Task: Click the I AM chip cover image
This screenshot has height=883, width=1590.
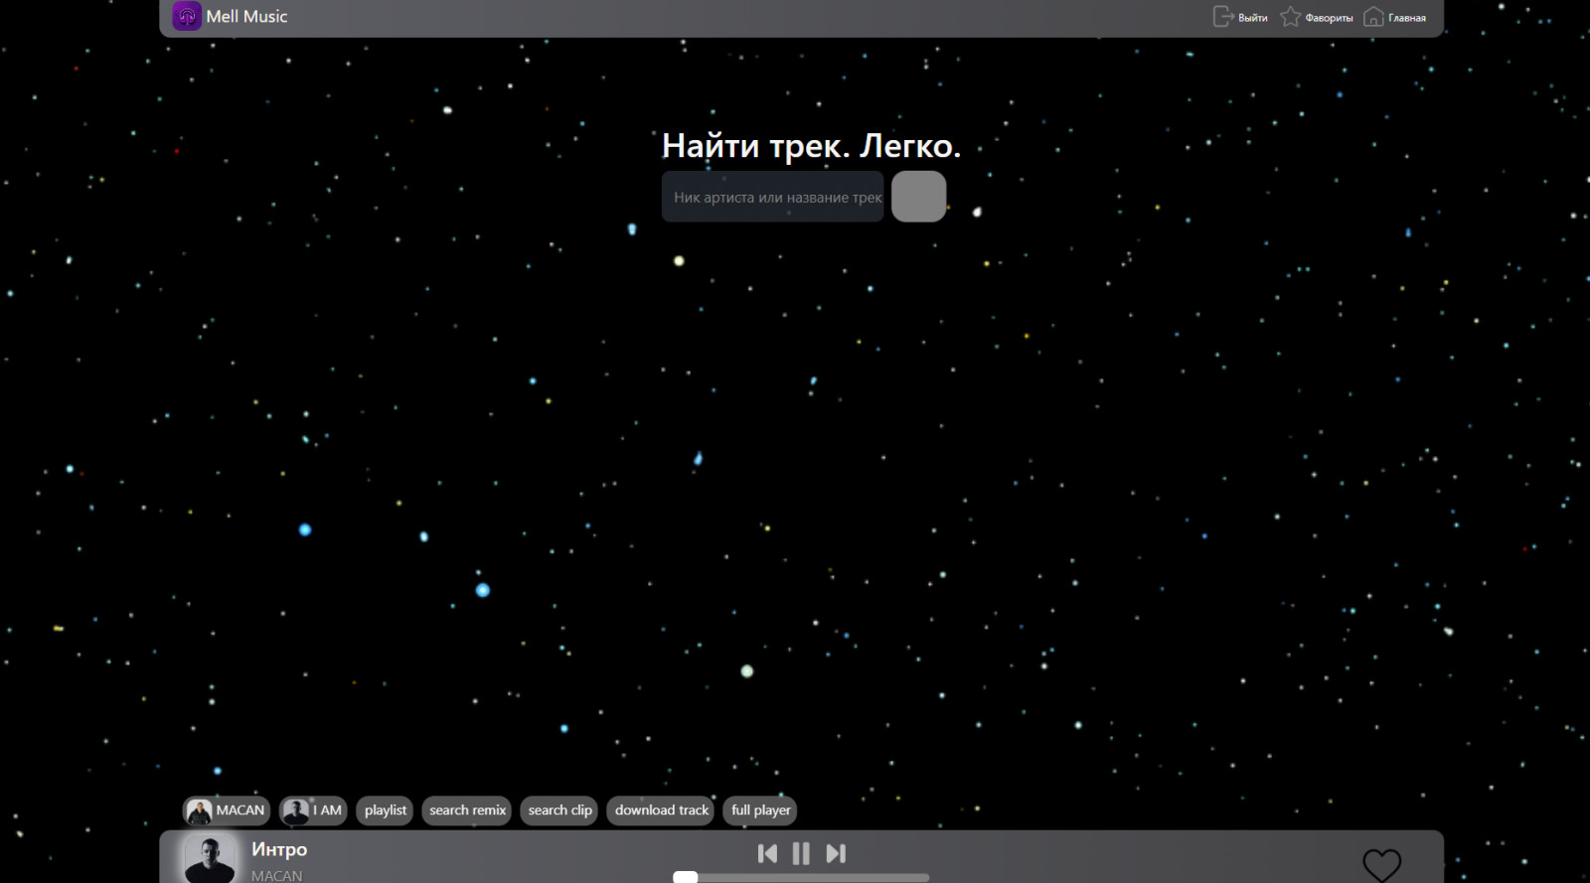Action: [x=295, y=811]
